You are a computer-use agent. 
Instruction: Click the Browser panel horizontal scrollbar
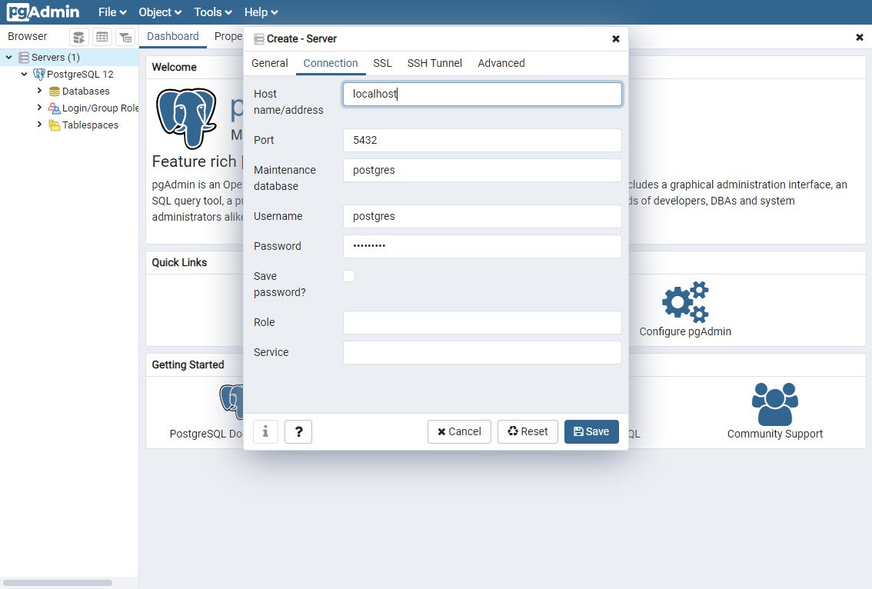[58, 583]
